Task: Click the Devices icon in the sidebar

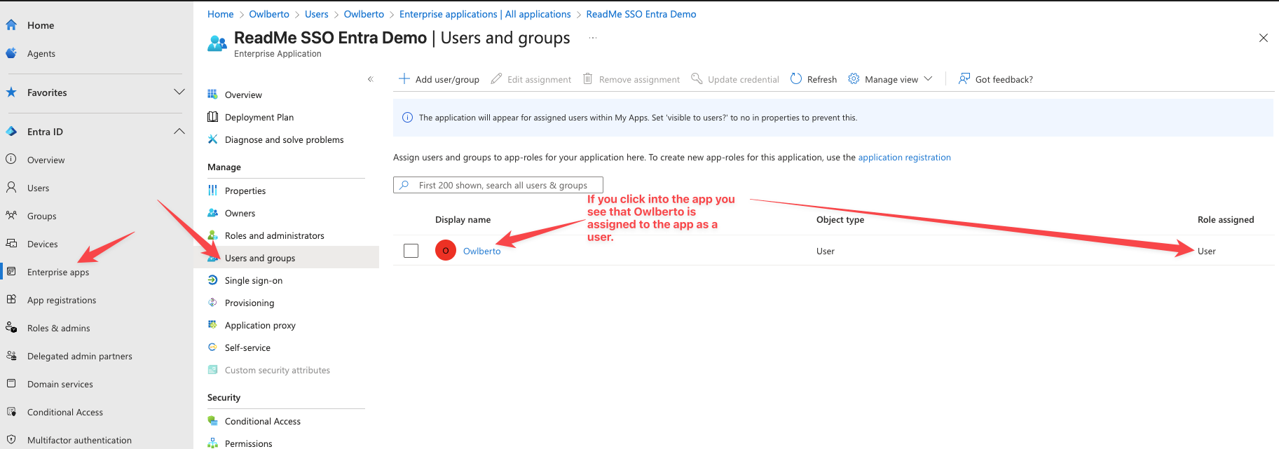Action: pyautogui.click(x=11, y=244)
